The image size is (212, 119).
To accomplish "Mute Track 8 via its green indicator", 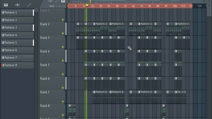I will (63, 115).
